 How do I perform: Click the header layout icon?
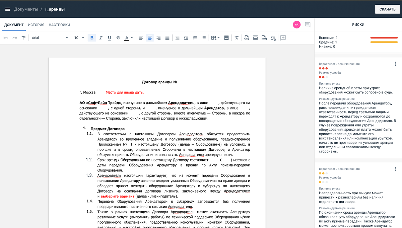point(255,38)
